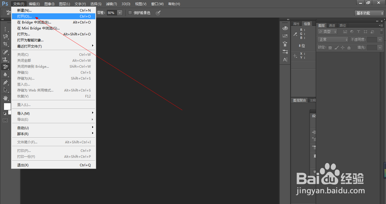Expand 导入(M) submenu
The image size is (386, 204).
(x=54, y=113)
